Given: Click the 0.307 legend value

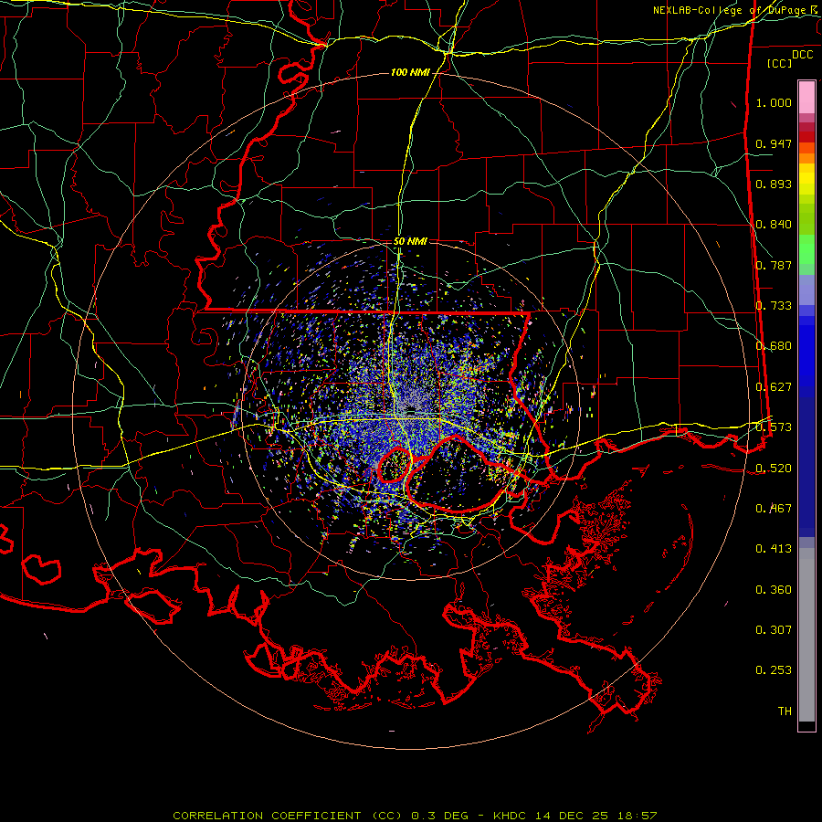Looking at the screenshot, I should point(774,630).
